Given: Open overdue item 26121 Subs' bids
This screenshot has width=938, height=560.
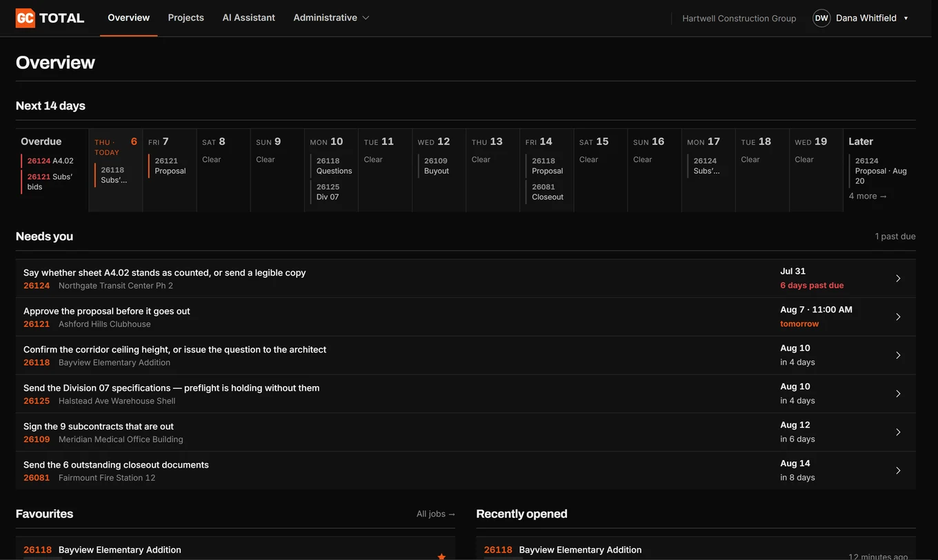Looking at the screenshot, I should point(50,181).
